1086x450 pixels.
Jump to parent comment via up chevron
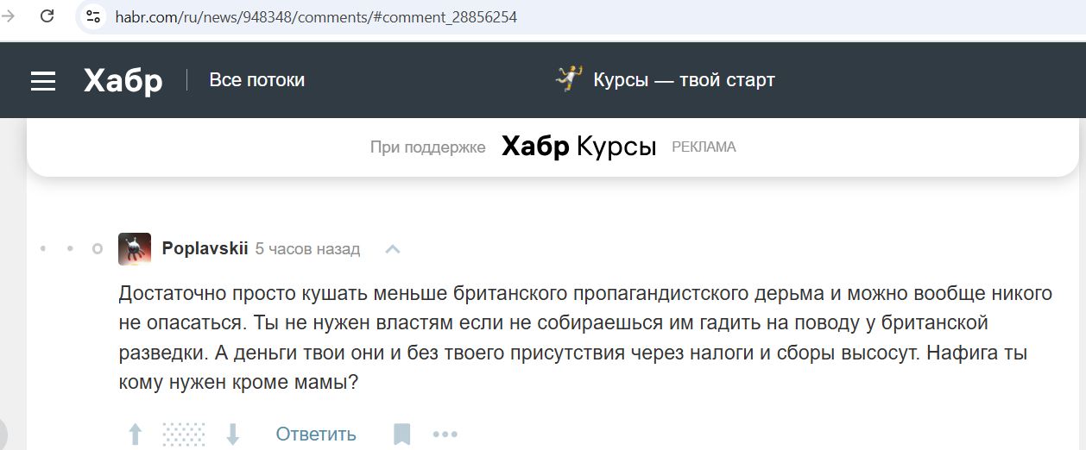393,249
